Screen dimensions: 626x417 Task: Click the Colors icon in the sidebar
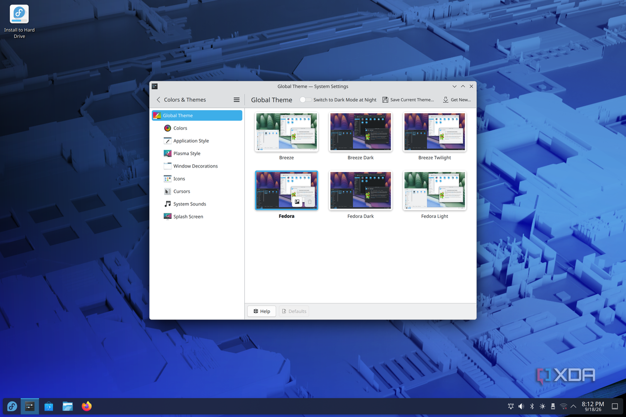168,128
